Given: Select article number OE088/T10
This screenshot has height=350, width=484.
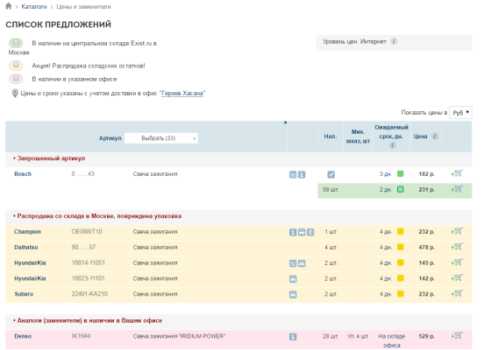Looking at the screenshot, I should (x=87, y=231).
